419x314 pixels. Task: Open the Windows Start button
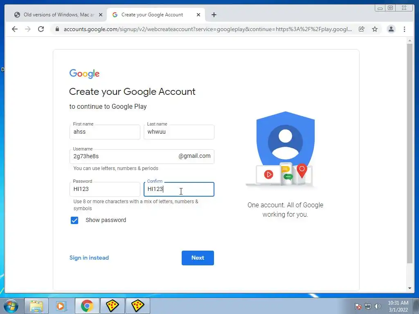(11, 306)
